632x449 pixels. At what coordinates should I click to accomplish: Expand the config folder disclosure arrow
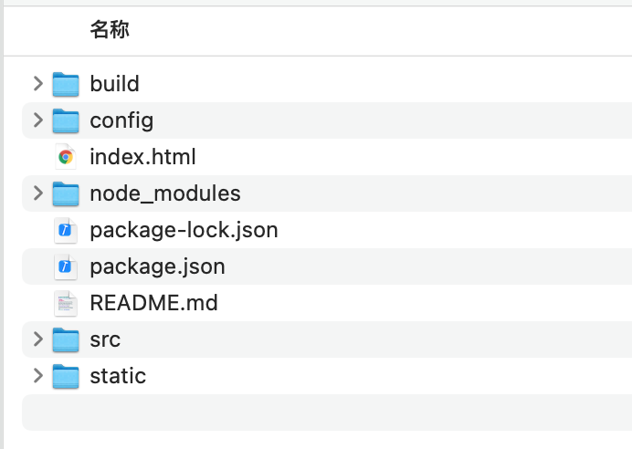click(x=37, y=120)
